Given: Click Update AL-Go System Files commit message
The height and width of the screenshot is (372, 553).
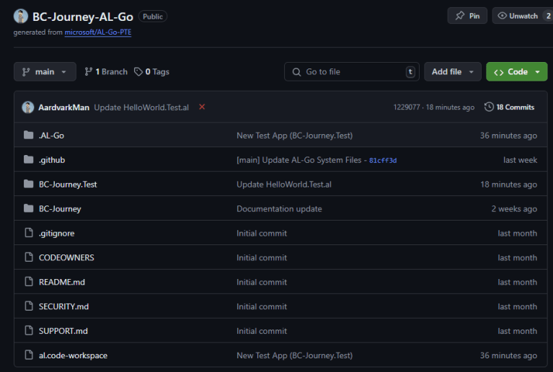Looking at the screenshot, I should click(x=298, y=160).
